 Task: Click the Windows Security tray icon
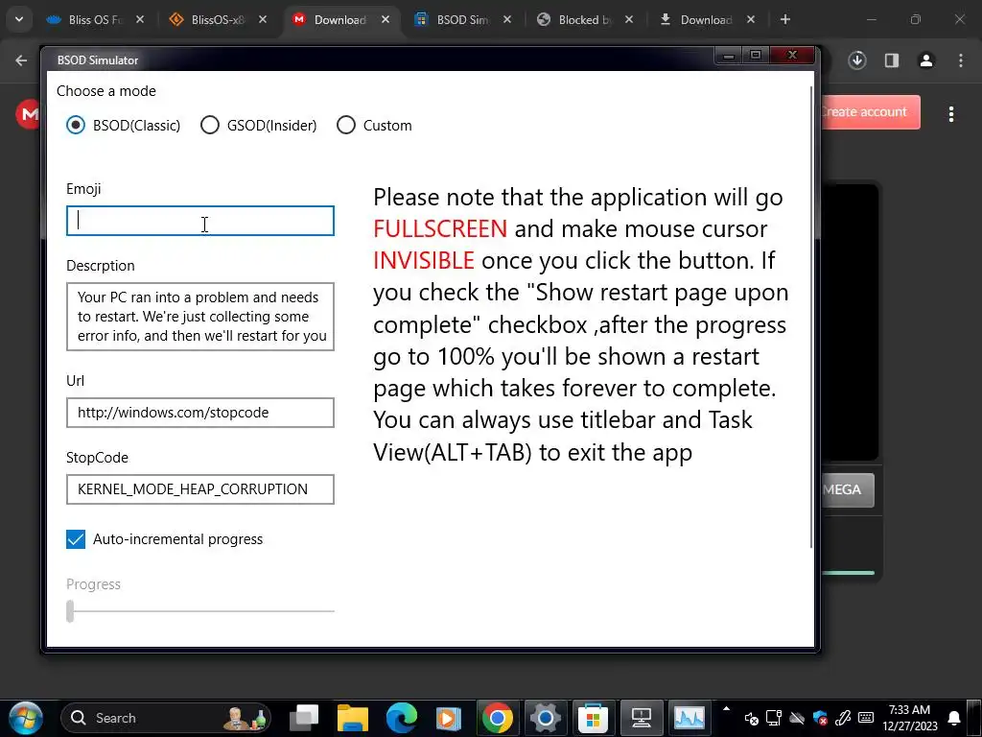click(x=820, y=718)
